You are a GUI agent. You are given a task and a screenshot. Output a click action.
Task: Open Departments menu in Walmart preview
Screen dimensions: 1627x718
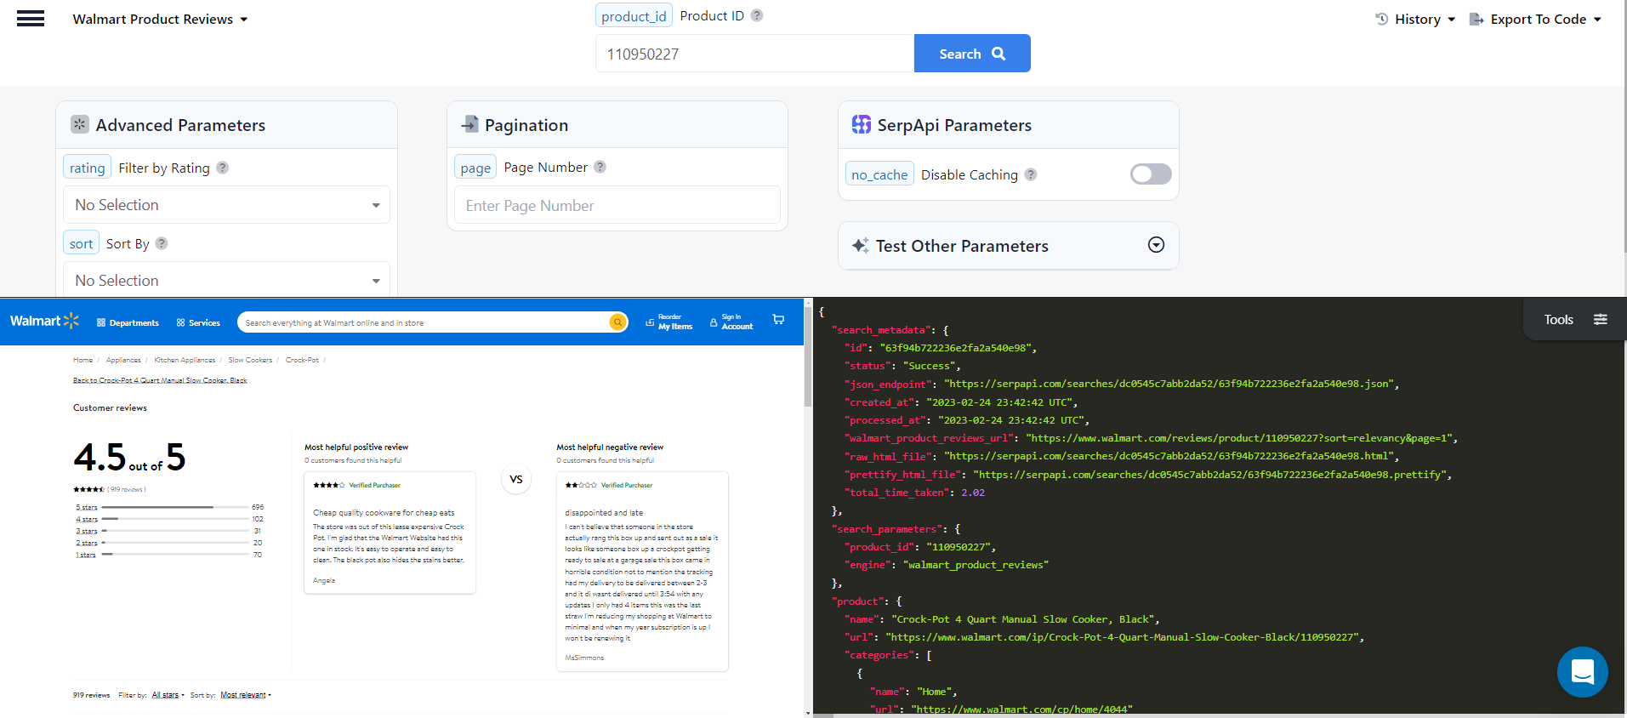pos(128,322)
